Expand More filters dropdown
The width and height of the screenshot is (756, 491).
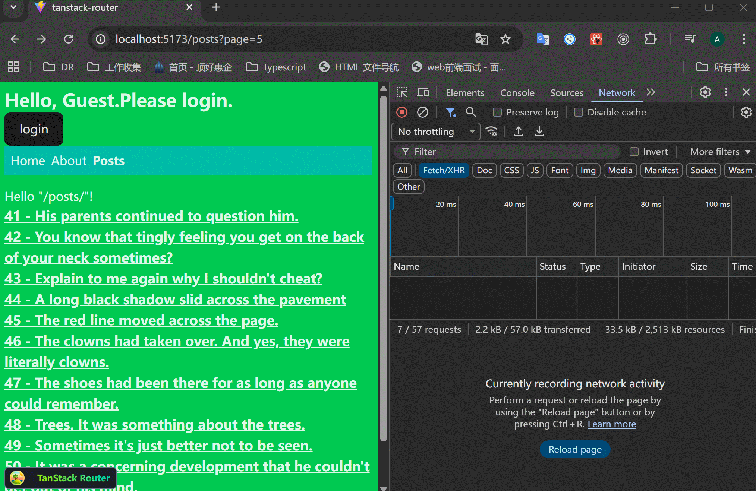point(720,152)
